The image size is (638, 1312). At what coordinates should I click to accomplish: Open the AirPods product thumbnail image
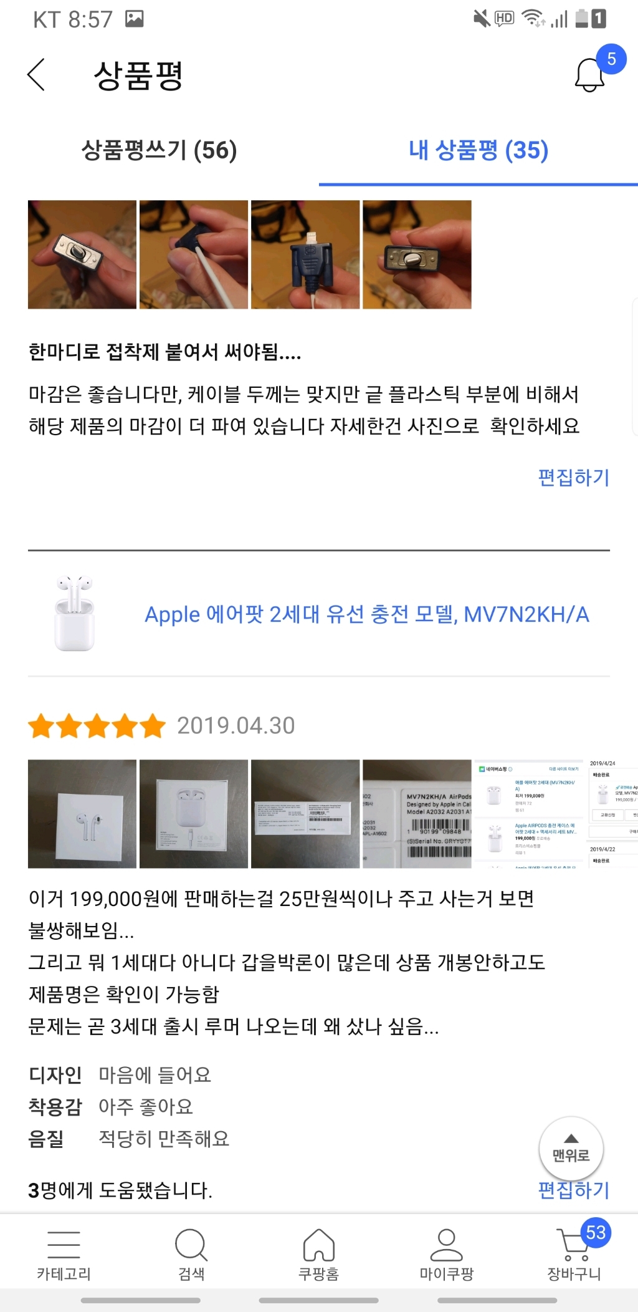pos(75,614)
